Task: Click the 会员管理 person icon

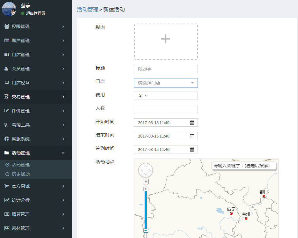Action: point(6,69)
